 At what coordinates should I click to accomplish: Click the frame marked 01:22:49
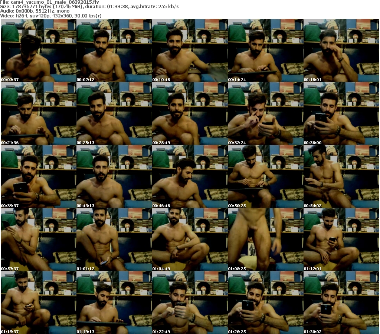click(x=190, y=302)
